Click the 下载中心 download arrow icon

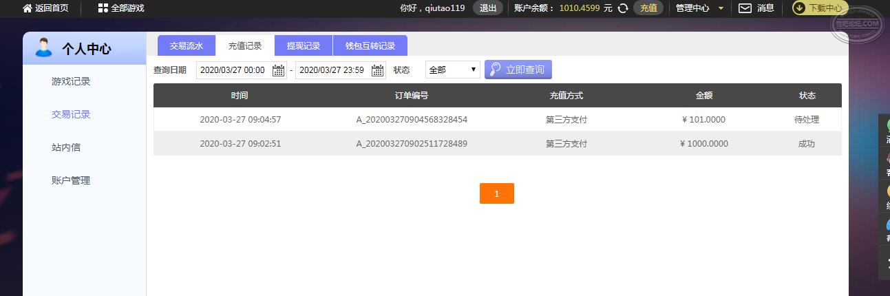coord(799,8)
